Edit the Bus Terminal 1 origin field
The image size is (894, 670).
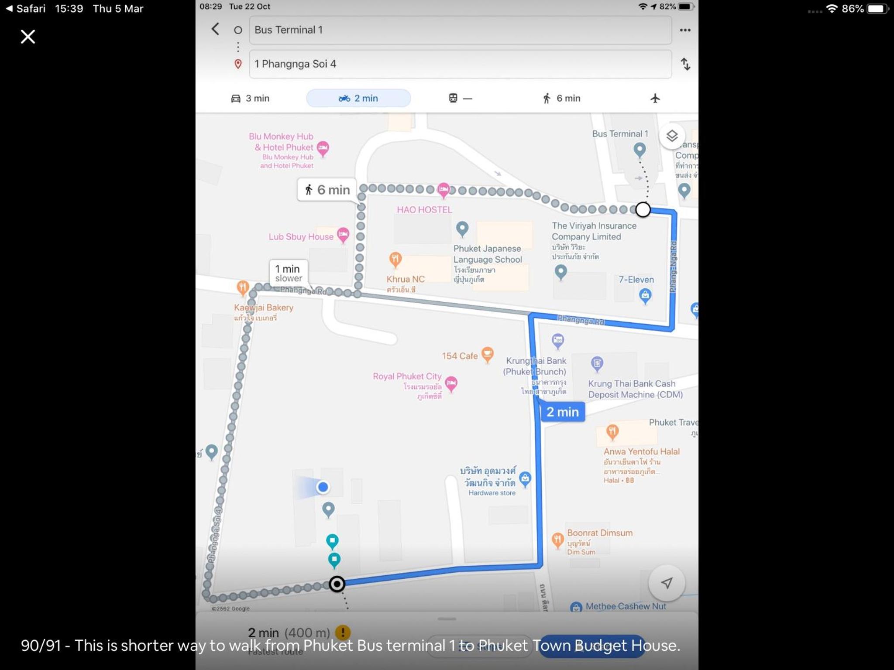(460, 30)
